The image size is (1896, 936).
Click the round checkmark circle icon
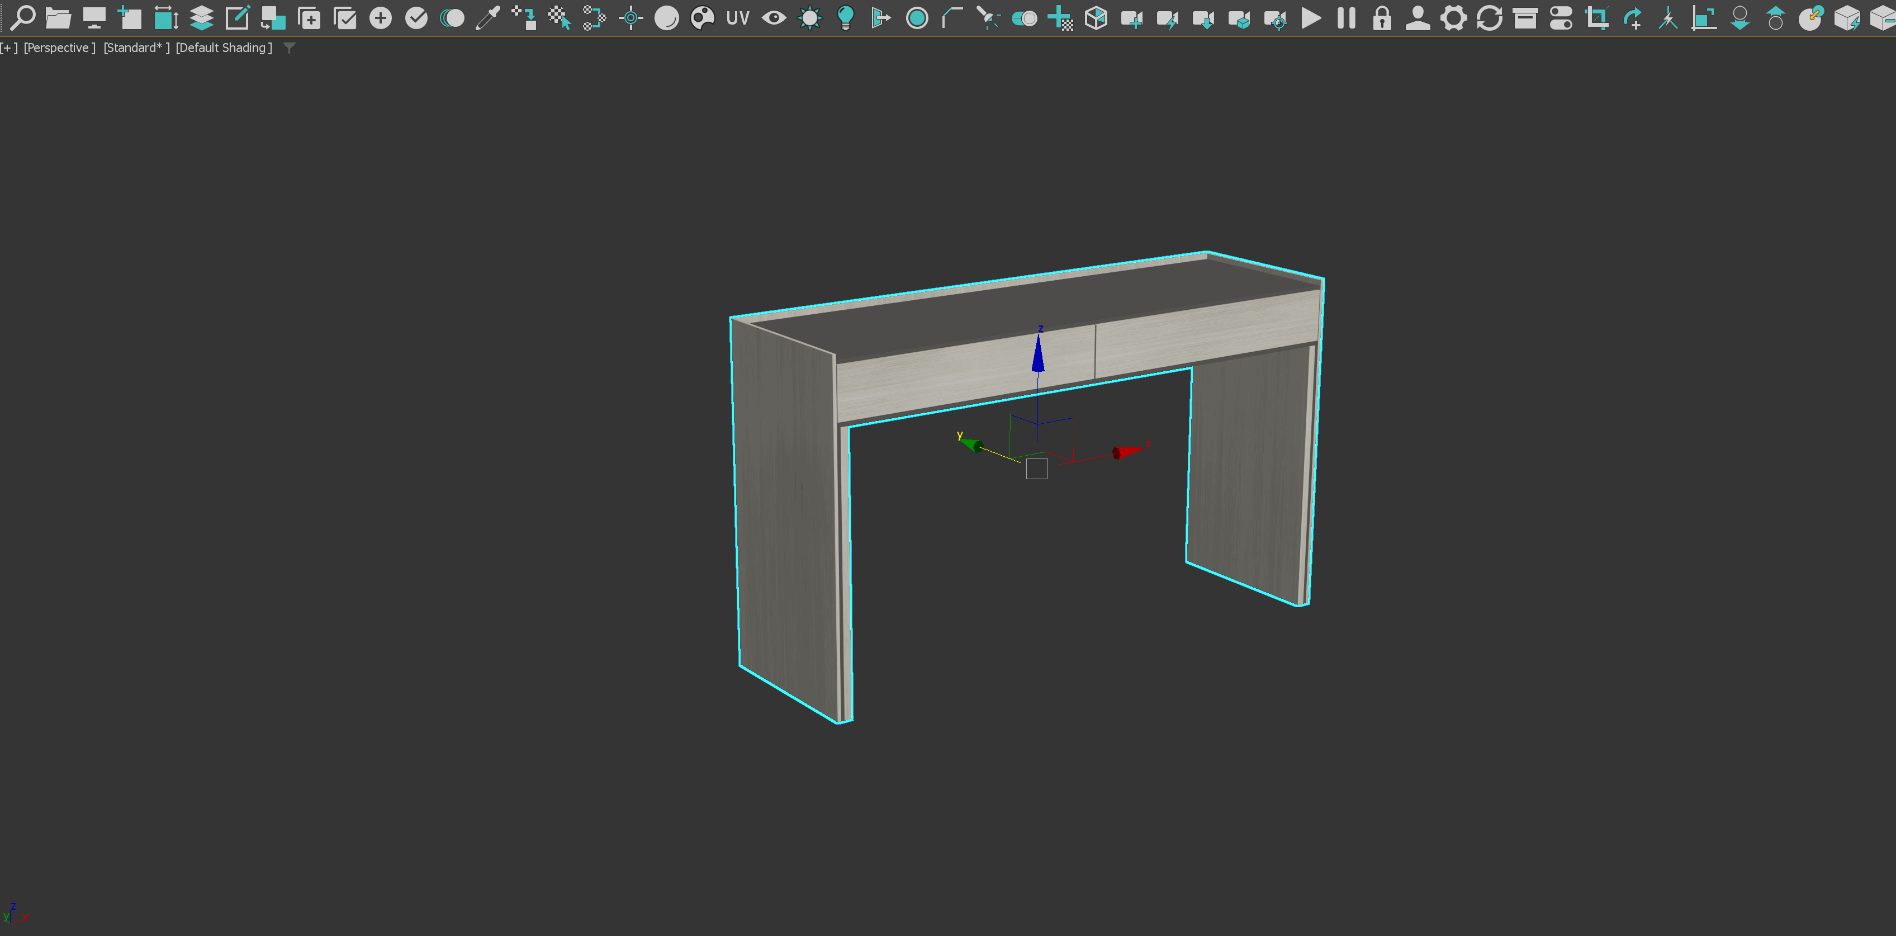(x=416, y=18)
